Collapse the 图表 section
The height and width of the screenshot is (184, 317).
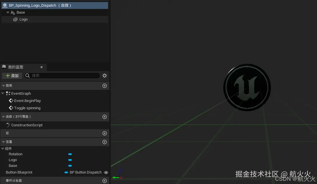tap(3, 86)
